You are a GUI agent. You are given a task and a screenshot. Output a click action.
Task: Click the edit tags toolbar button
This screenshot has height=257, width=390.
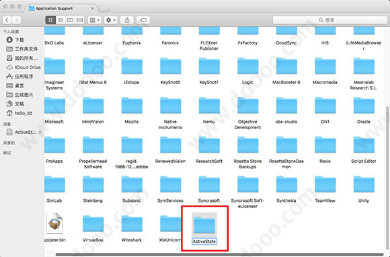(x=143, y=20)
